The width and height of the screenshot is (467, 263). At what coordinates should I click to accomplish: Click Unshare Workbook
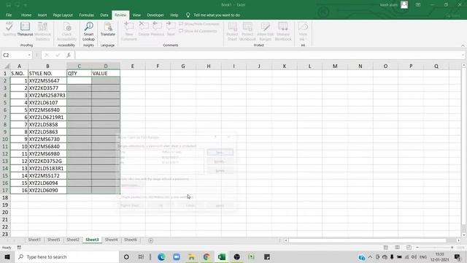pyautogui.click(x=283, y=31)
